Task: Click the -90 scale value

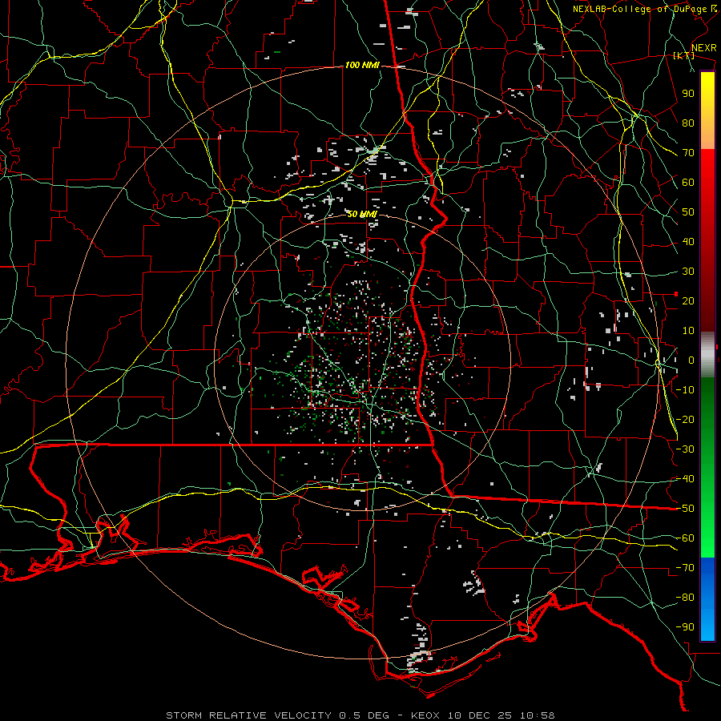Action: [685, 627]
